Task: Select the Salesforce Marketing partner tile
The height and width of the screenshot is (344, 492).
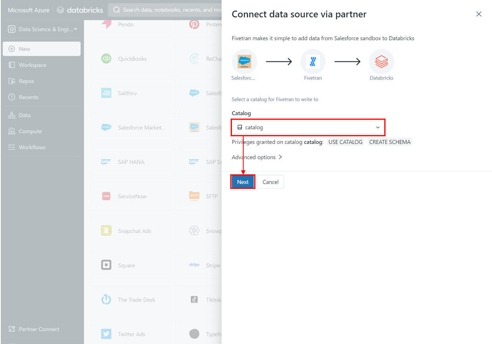Action: [132, 128]
